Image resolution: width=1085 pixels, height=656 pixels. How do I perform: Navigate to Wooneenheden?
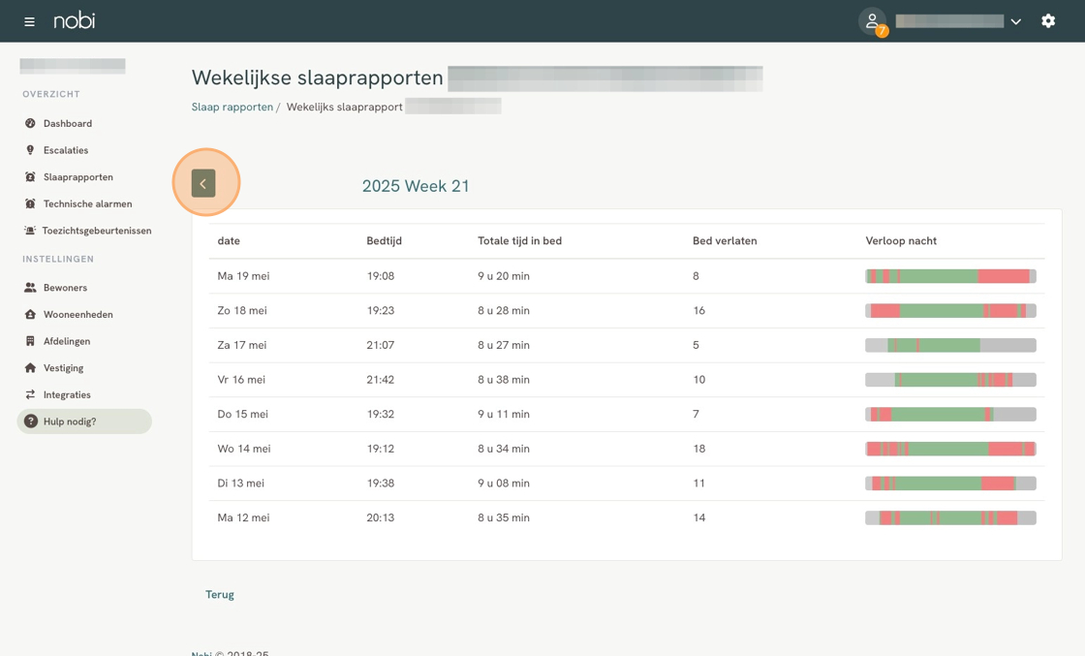click(x=77, y=315)
